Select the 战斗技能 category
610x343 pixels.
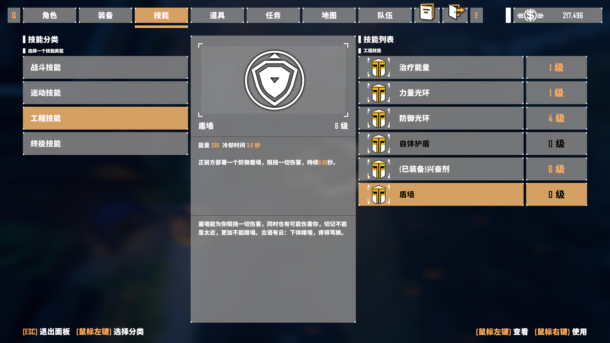click(105, 67)
